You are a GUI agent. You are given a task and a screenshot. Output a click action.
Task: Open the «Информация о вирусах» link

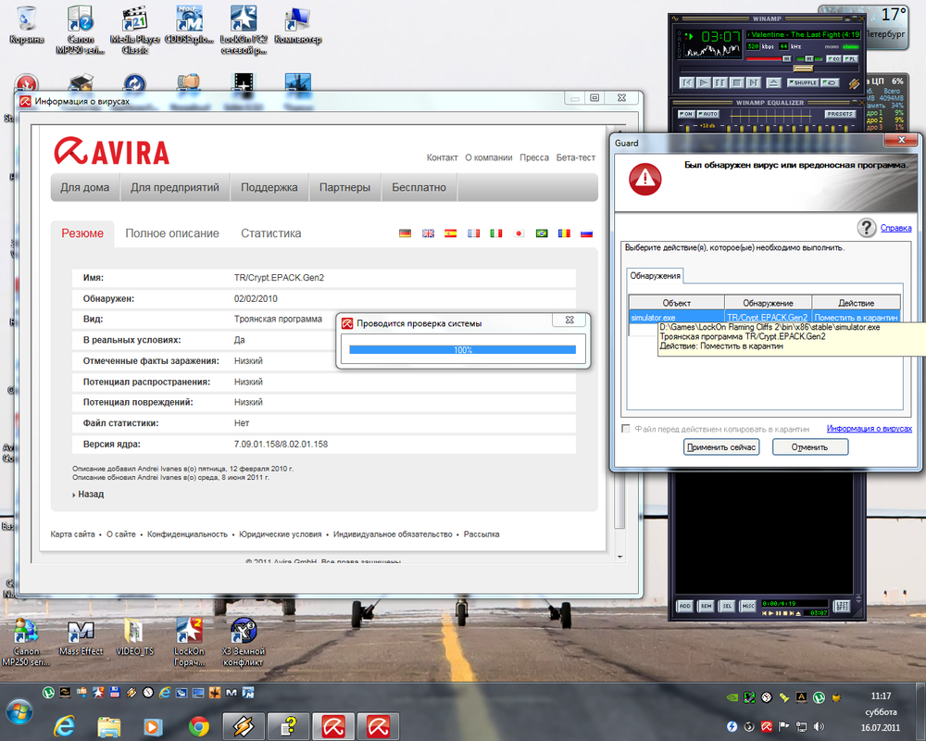pyautogui.click(x=869, y=429)
